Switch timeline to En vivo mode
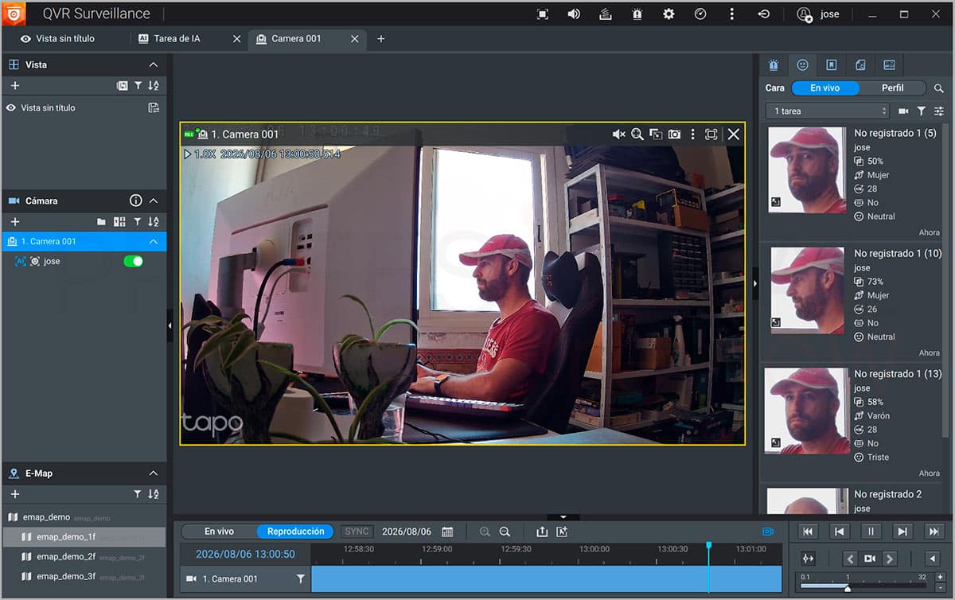Image resolution: width=955 pixels, height=600 pixels. pyautogui.click(x=220, y=532)
